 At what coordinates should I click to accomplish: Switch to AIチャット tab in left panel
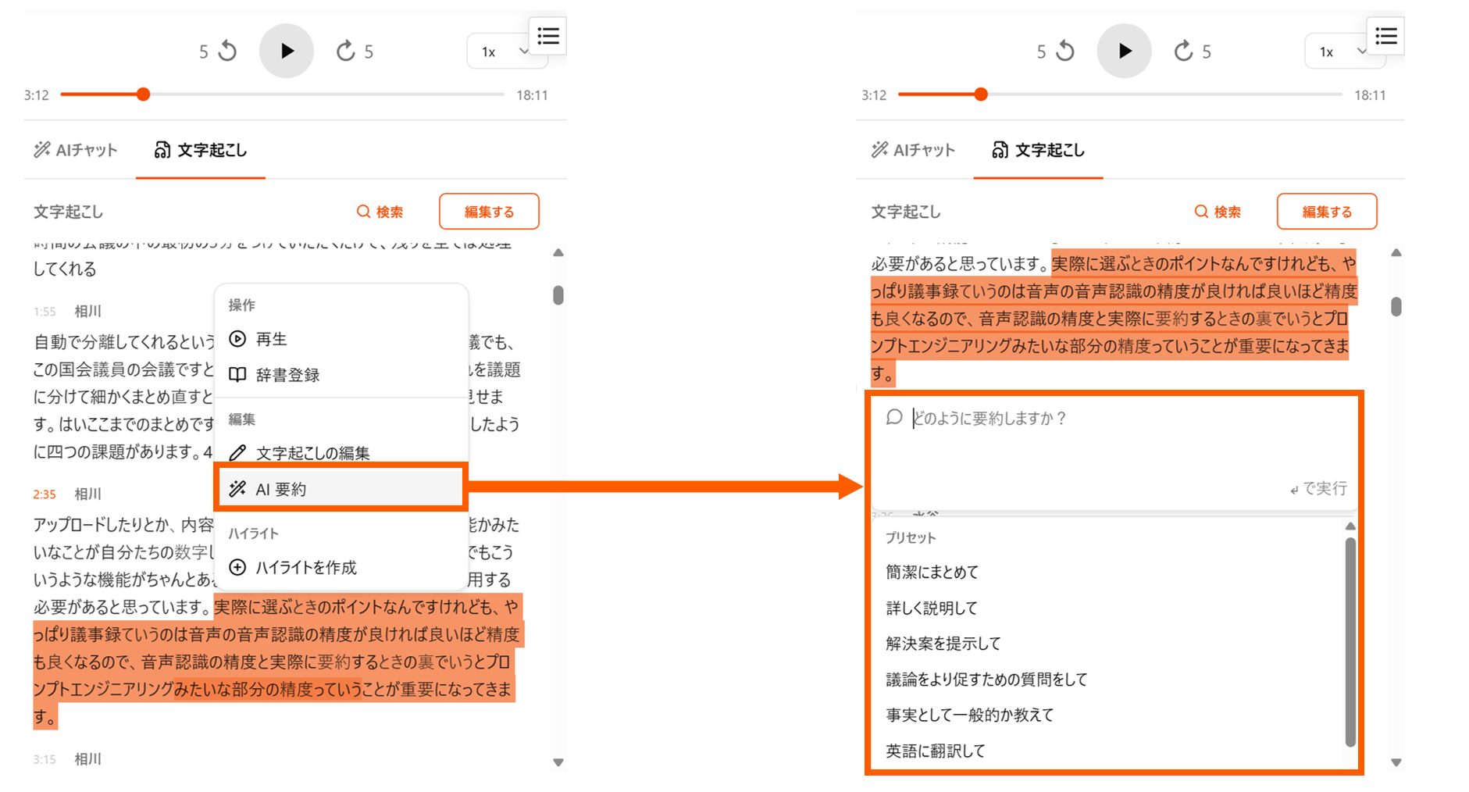[x=76, y=150]
